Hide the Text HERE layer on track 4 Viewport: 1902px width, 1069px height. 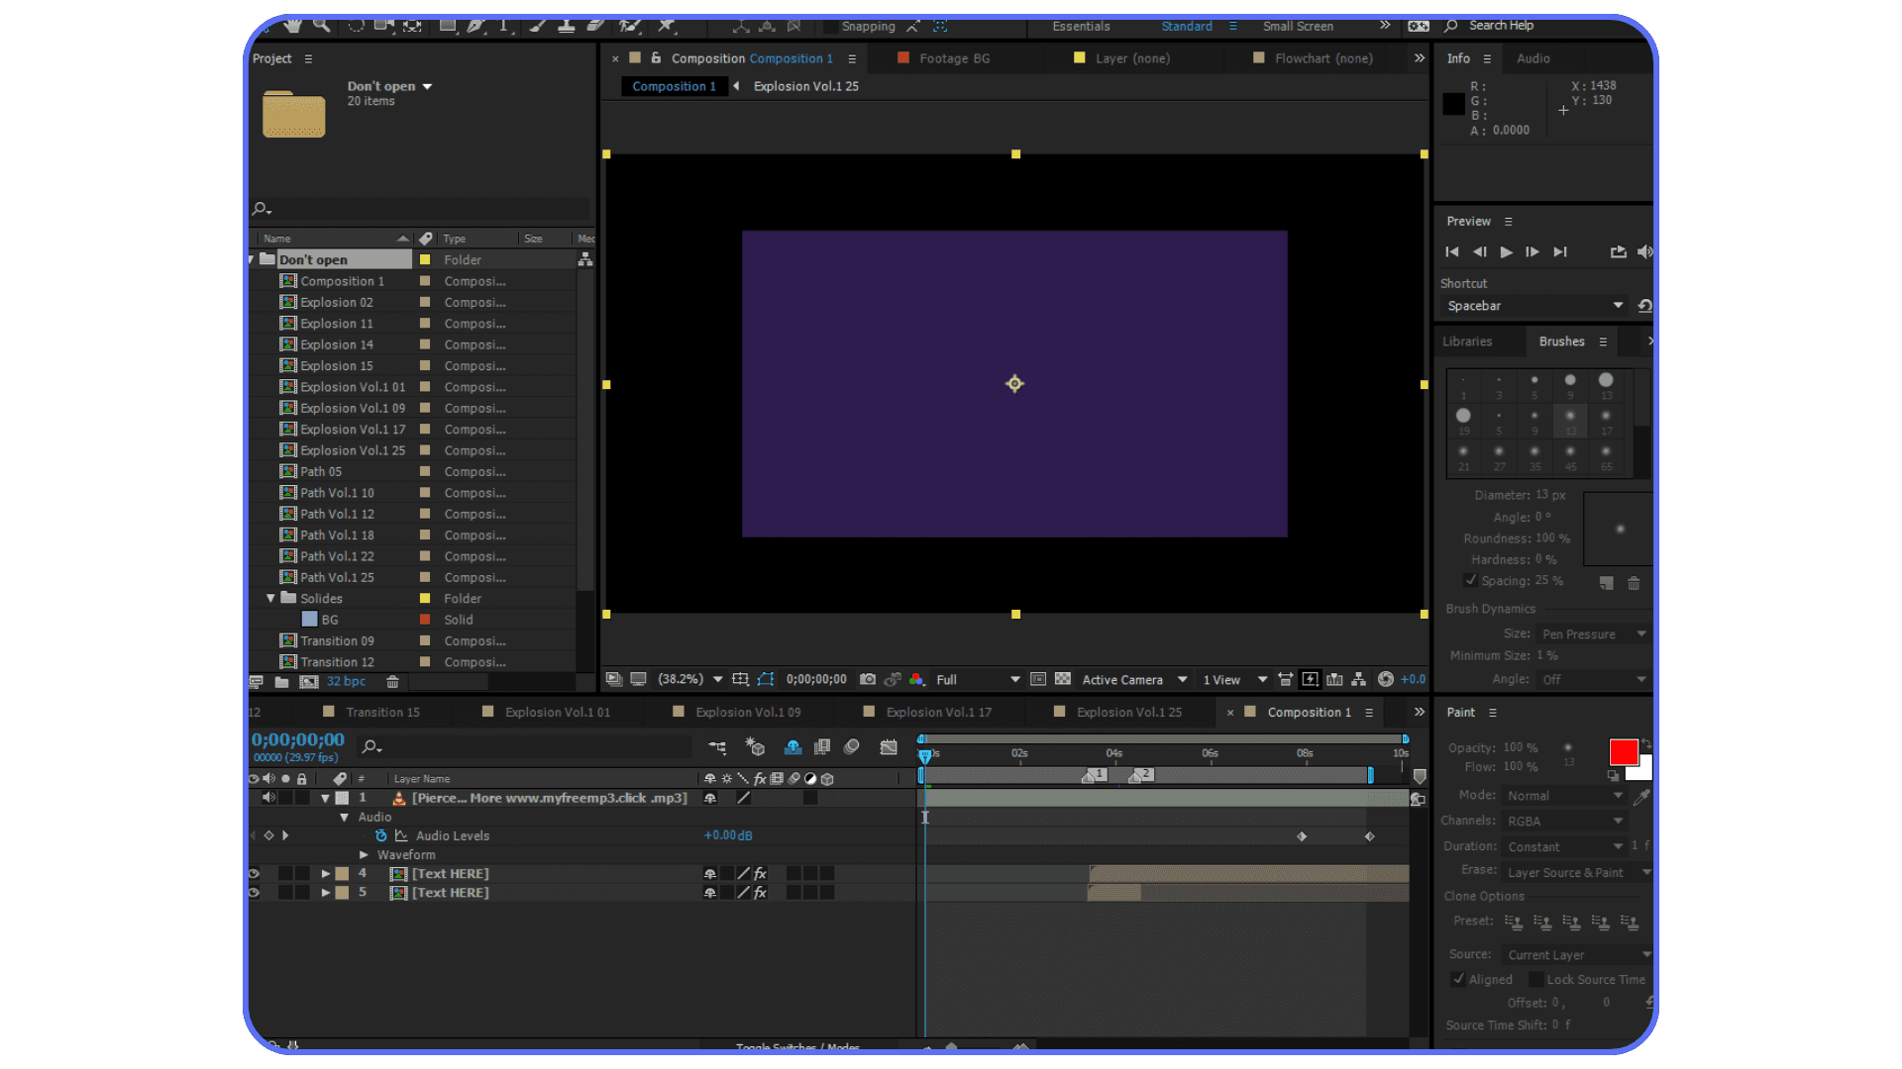coord(254,873)
